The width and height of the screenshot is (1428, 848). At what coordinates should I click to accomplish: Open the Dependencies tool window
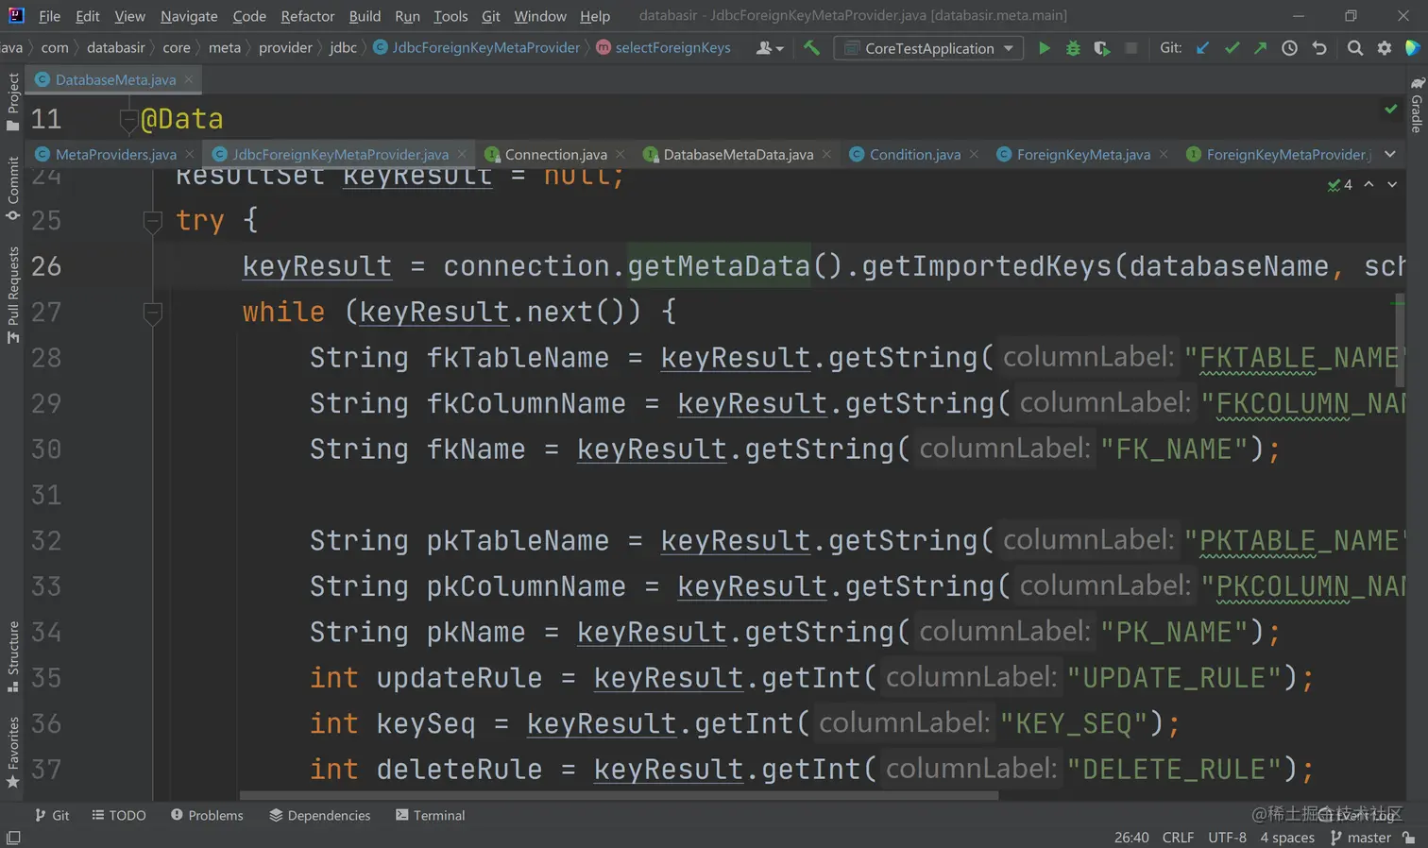click(319, 815)
